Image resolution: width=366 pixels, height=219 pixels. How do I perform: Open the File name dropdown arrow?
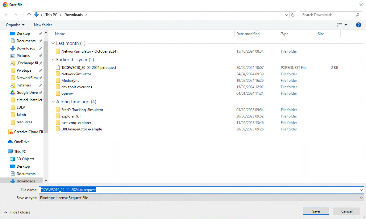361,190
